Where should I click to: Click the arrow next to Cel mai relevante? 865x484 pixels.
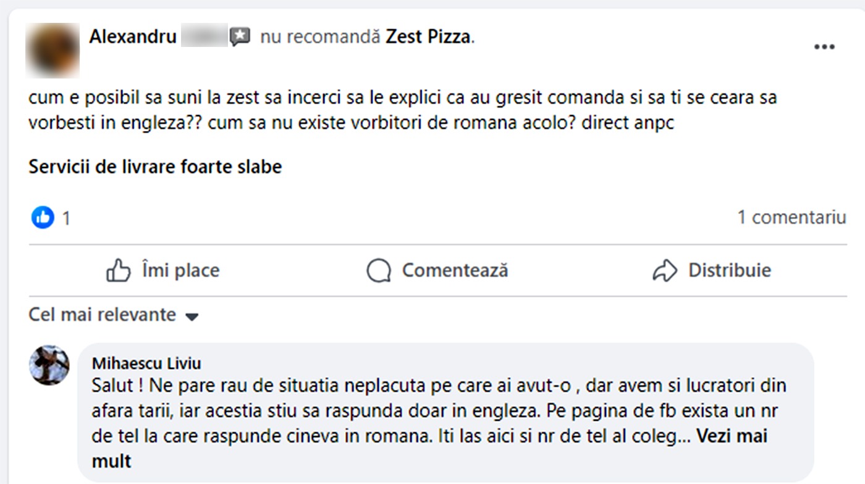(x=192, y=316)
